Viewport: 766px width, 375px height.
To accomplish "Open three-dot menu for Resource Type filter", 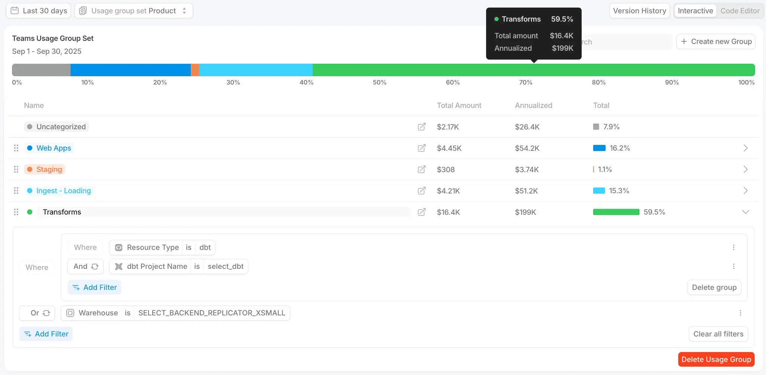I will point(733,247).
